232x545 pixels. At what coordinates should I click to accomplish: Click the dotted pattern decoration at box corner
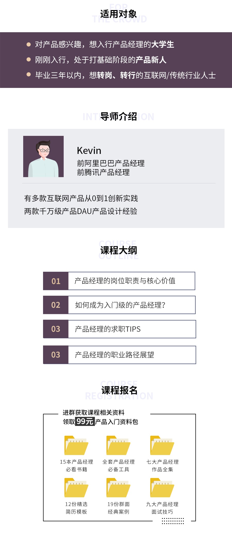[173, 521]
